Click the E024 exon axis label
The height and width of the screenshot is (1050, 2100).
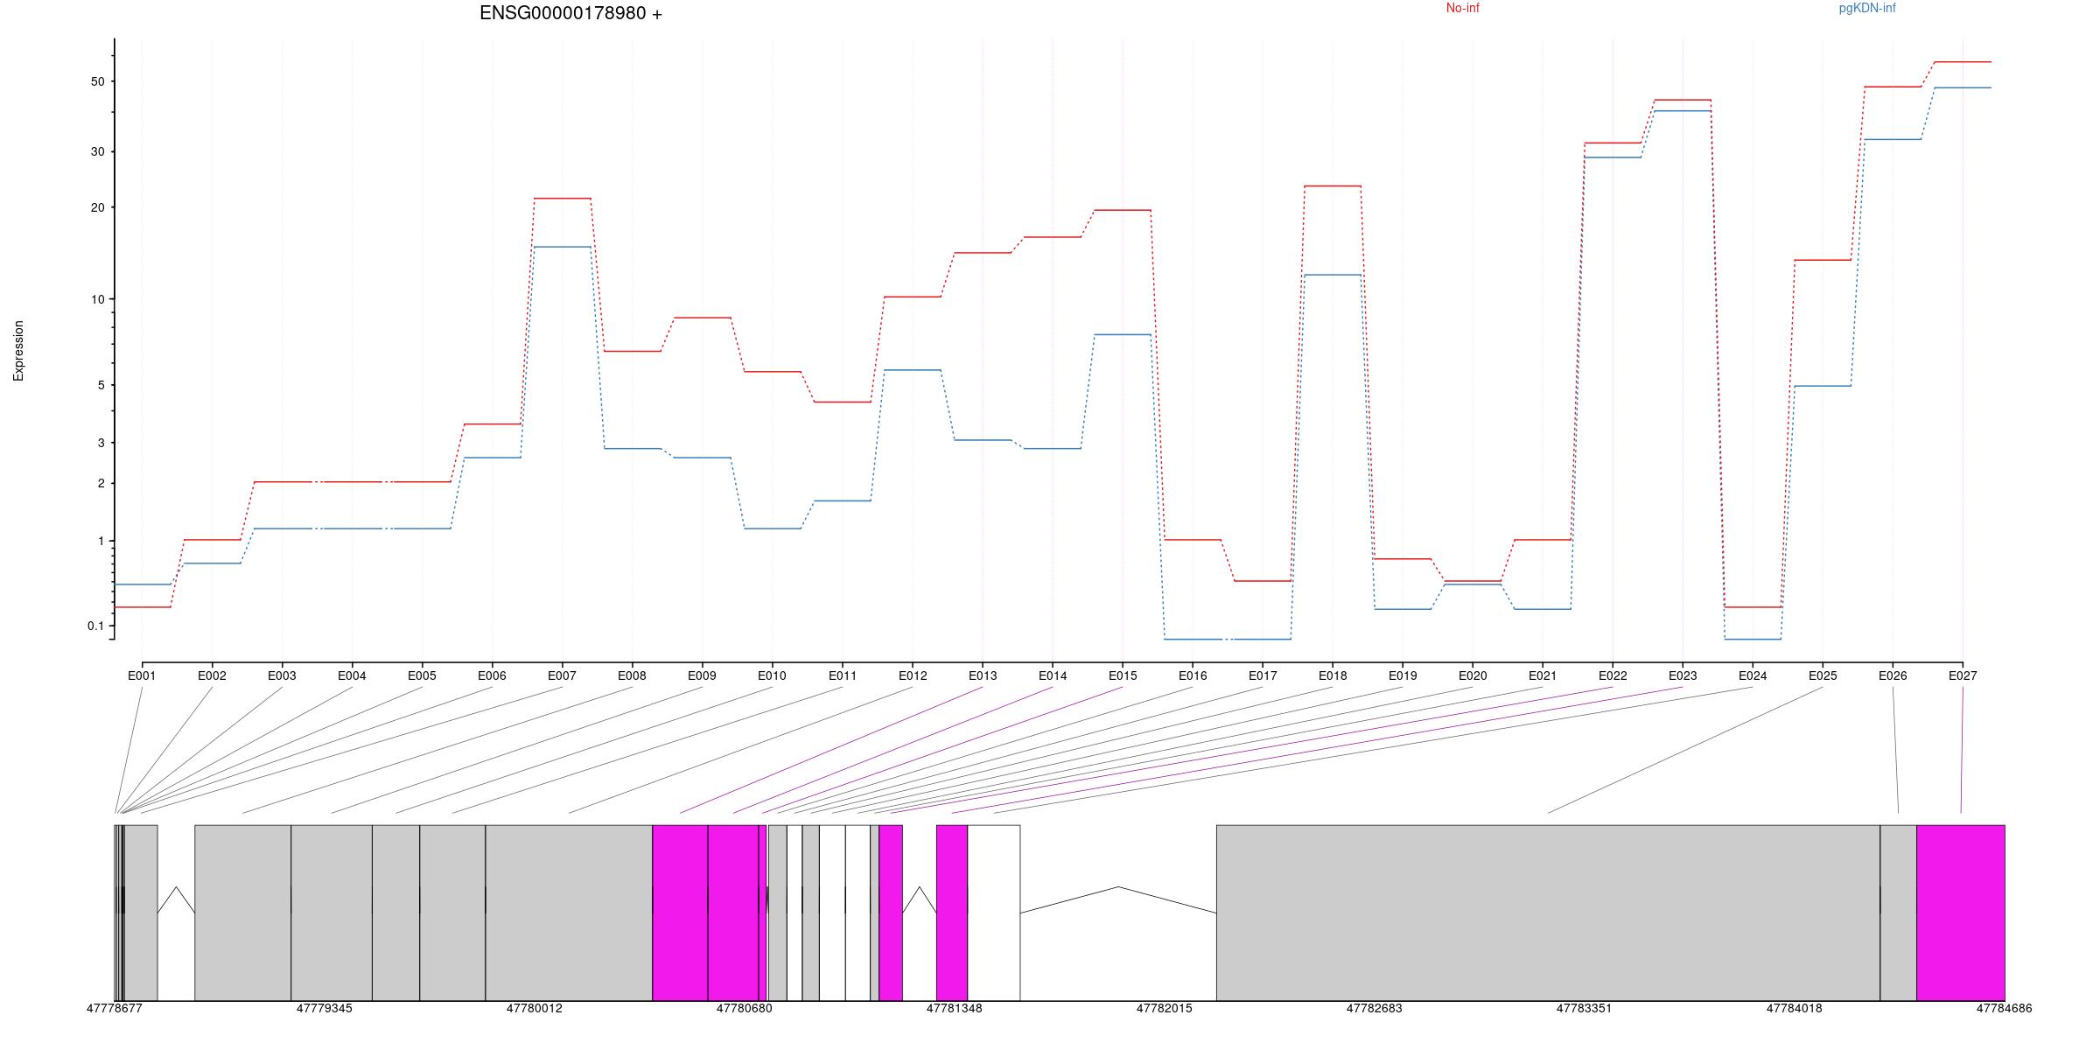pyautogui.click(x=1752, y=675)
